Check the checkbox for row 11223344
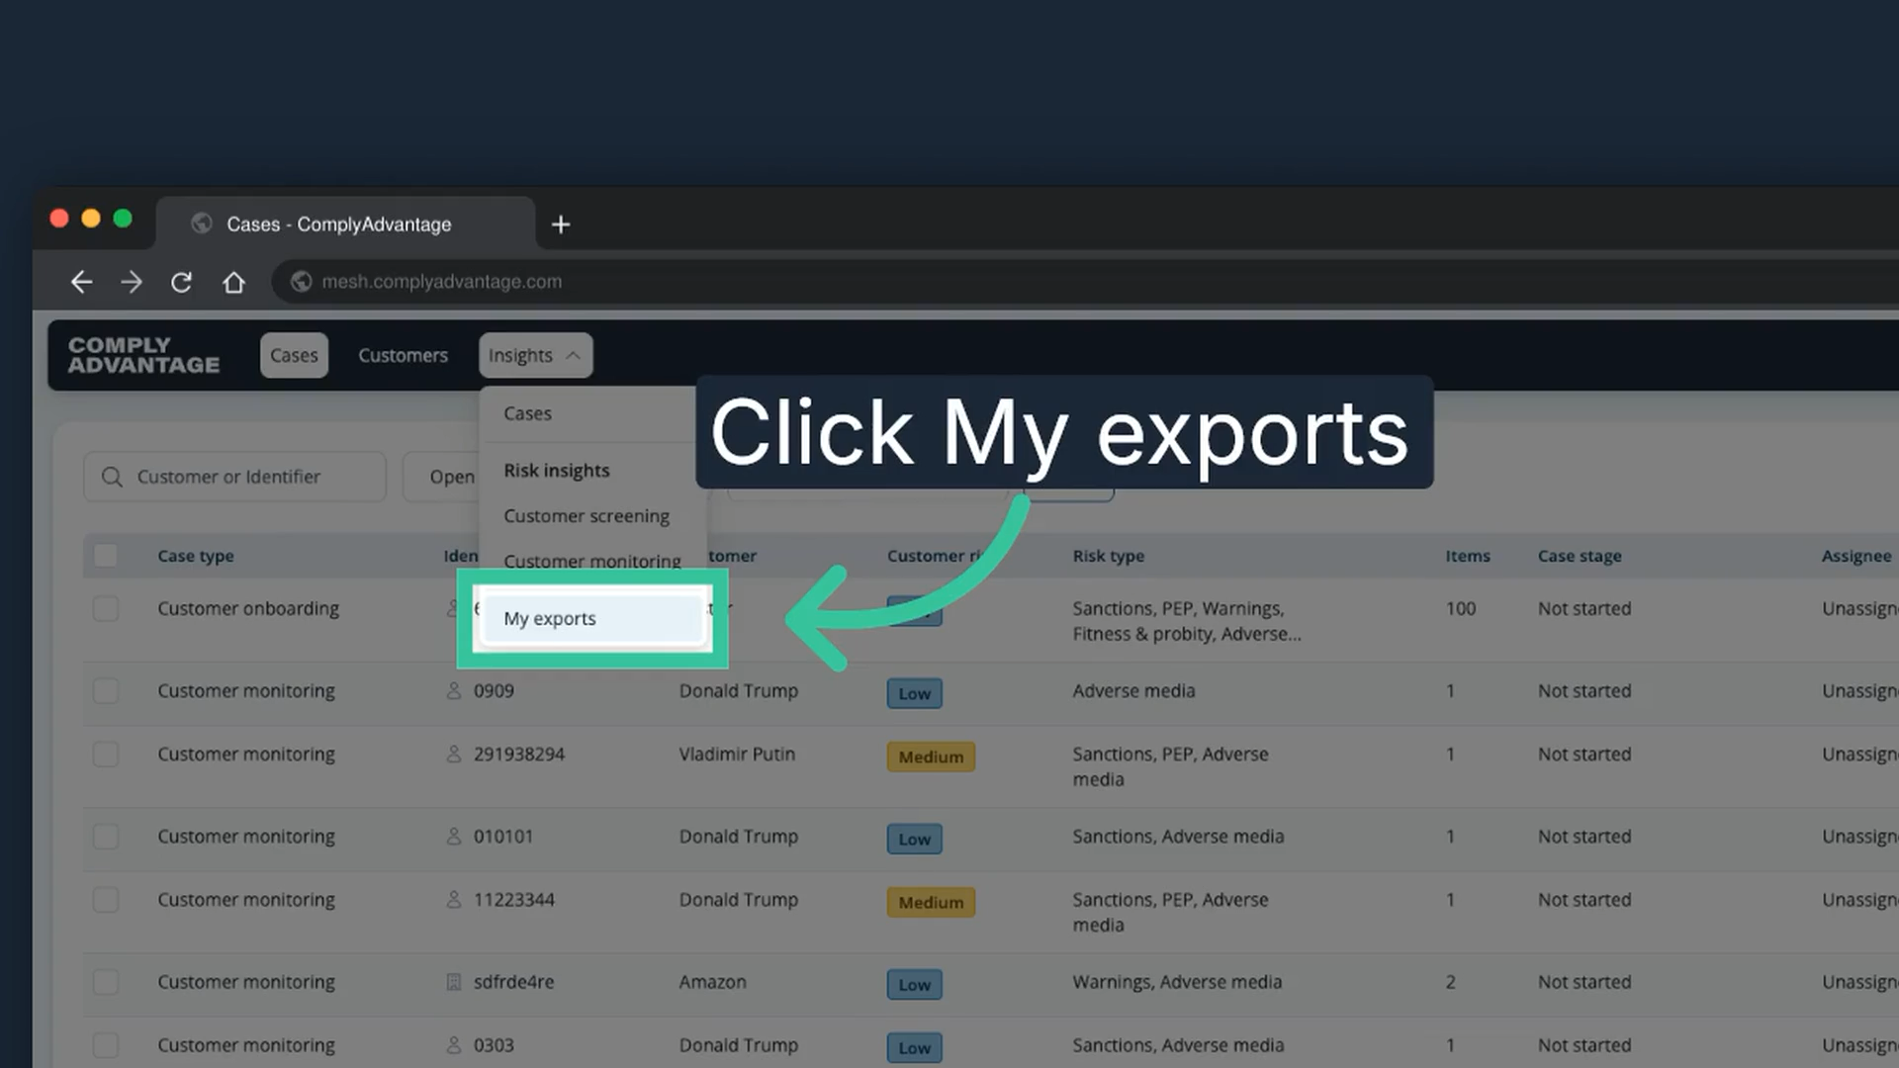This screenshot has width=1899, height=1068. click(106, 900)
